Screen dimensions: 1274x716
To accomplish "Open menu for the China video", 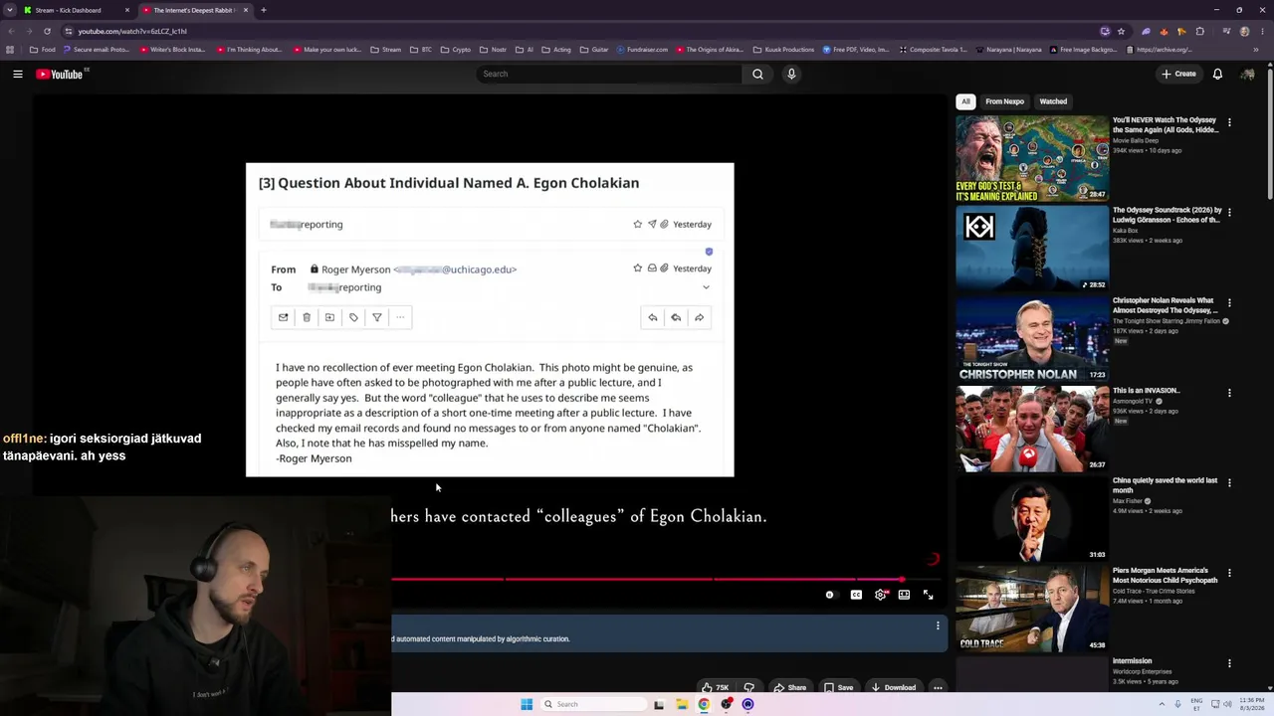I will click(x=1229, y=482).
